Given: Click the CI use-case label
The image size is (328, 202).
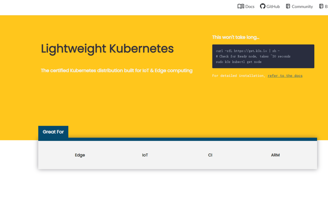Looking at the screenshot, I should 210,155.
